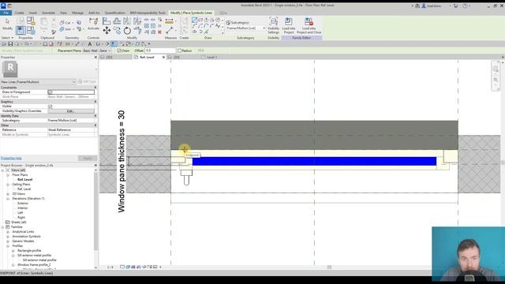Click the Apply button in Properties
Image resolution: width=505 pixels, height=284 pixels.
click(x=88, y=158)
